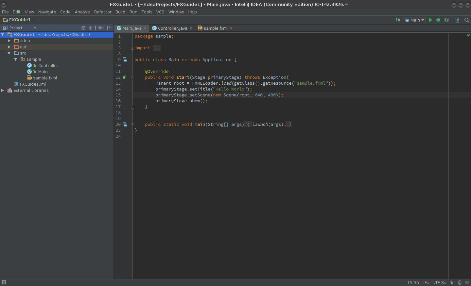Viewport: 471px width, 286px height.
Task: Click the Make Project build icon
Action: [x=398, y=20]
